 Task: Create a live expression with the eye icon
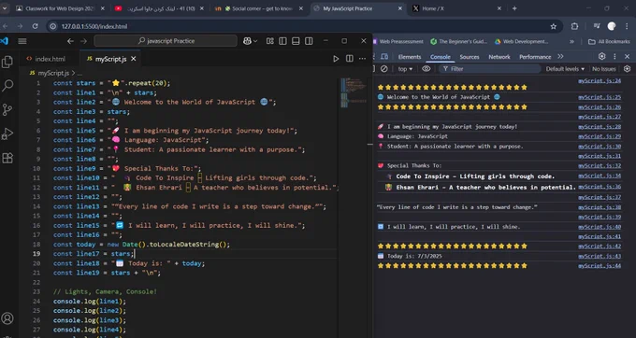[426, 69]
